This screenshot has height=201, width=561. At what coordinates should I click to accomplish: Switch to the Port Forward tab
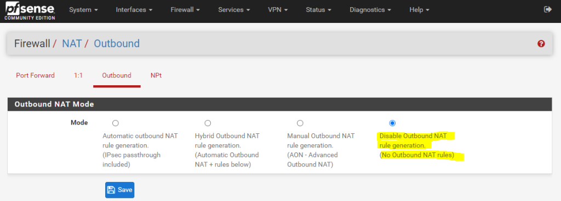tap(36, 75)
